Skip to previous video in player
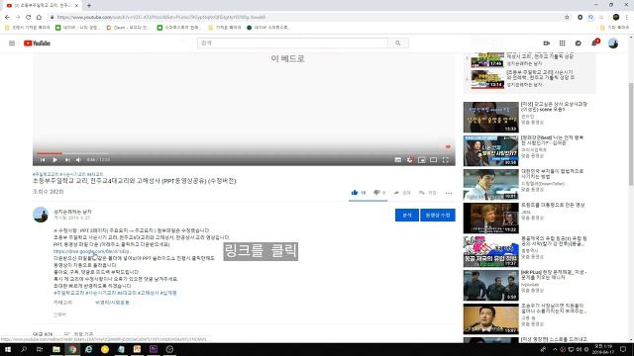The image size is (634, 356). (43, 160)
